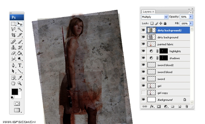The height and width of the screenshot is (124, 205).
Task: Open the Layers panel options menu
Action: (x=192, y=12)
